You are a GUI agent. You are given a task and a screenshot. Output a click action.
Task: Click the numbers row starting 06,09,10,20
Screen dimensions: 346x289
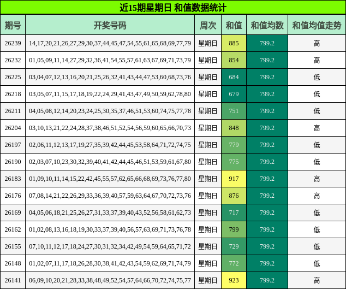(110, 280)
